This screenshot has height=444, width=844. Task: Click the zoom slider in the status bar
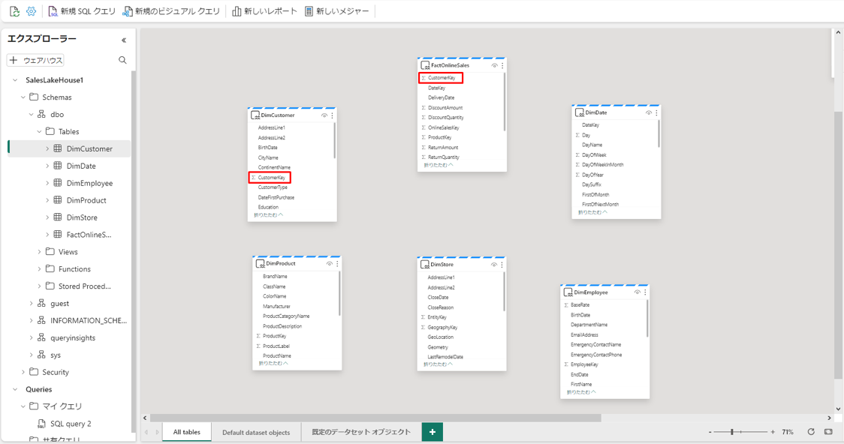(x=741, y=432)
